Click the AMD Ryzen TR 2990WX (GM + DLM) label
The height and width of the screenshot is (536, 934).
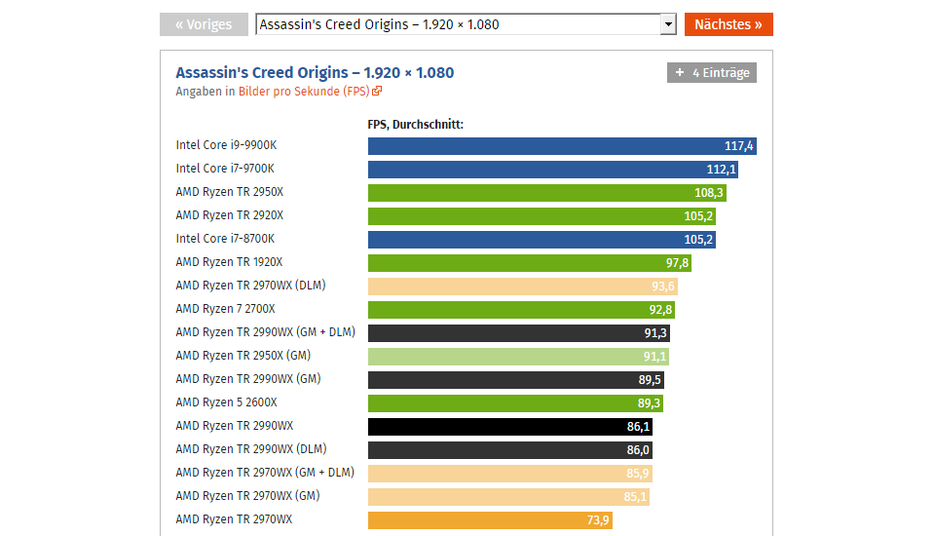(265, 332)
